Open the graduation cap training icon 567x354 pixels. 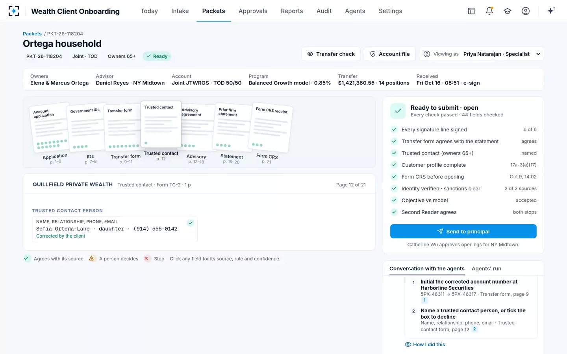(508, 11)
